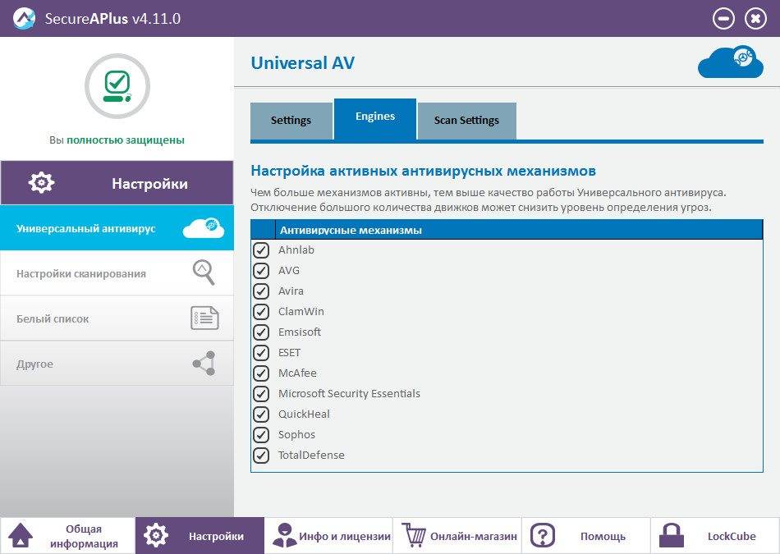
Task: Toggle the AVG engine checkbox
Action: (x=261, y=270)
